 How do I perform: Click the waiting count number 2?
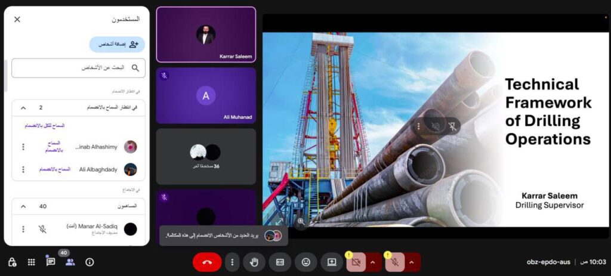(x=41, y=107)
